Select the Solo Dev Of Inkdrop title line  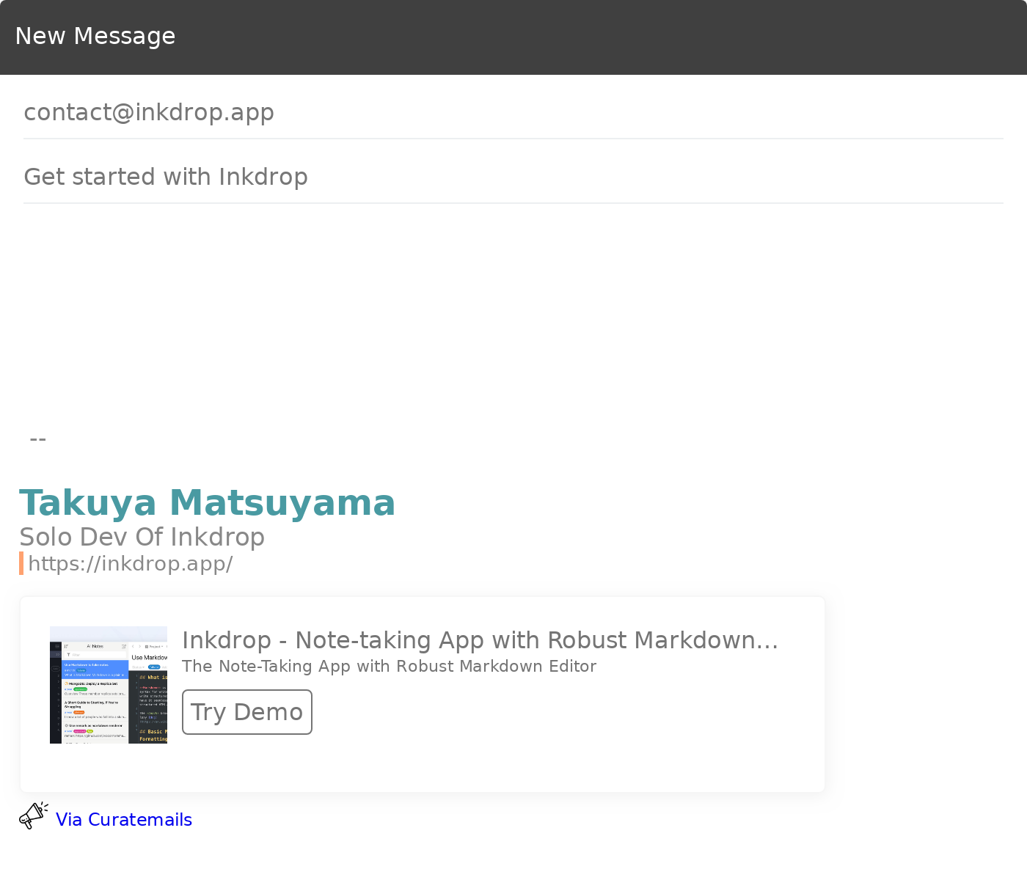(x=142, y=537)
